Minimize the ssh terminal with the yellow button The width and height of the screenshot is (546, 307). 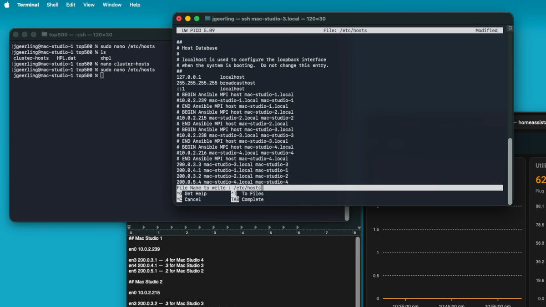tap(187, 19)
